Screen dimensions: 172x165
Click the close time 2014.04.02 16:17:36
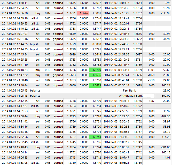(116, 8)
